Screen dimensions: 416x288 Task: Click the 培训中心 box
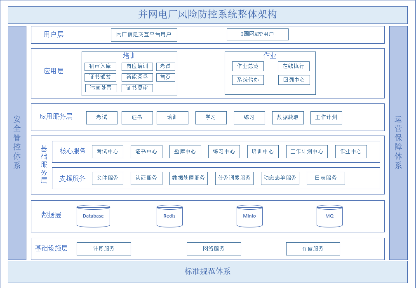pos(263,152)
